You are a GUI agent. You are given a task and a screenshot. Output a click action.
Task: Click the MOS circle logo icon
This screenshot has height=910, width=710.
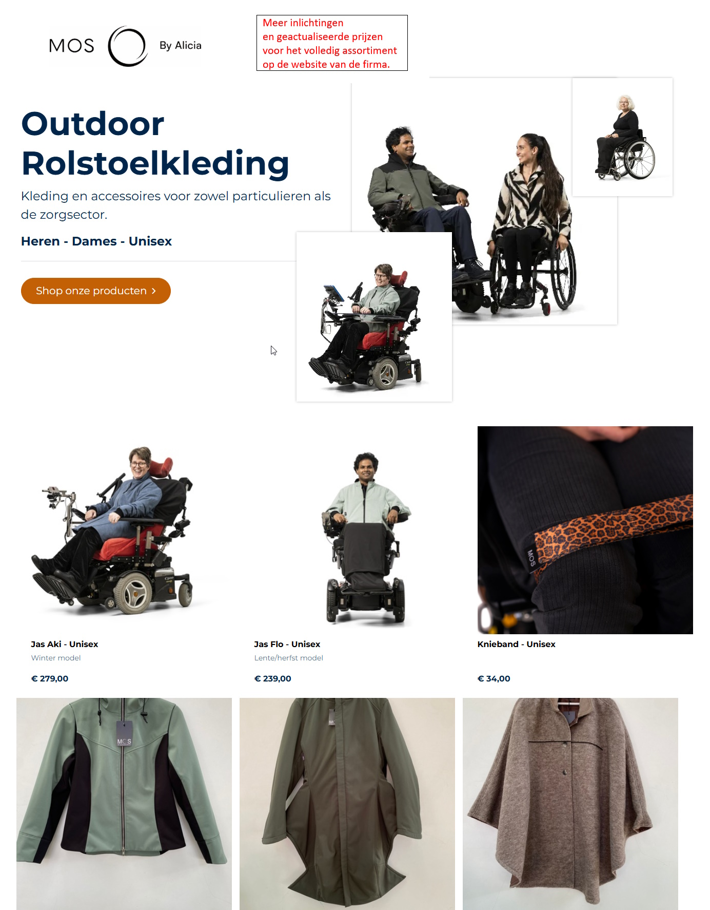(128, 46)
